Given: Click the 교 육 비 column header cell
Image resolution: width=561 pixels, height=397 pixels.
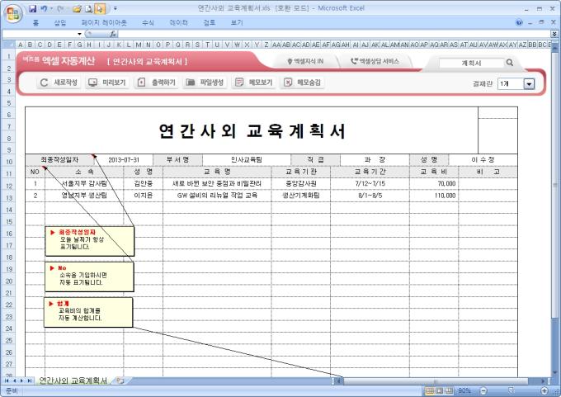Looking at the screenshot, I should click(x=434, y=172).
